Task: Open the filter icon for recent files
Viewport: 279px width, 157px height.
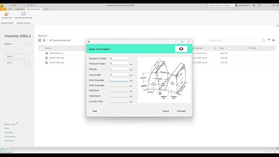Action: click(x=269, y=40)
